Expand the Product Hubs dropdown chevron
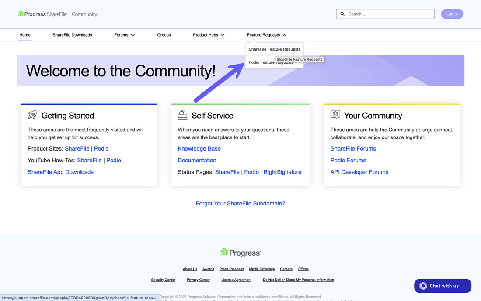The height and width of the screenshot is (301, 481). (223, 35)
